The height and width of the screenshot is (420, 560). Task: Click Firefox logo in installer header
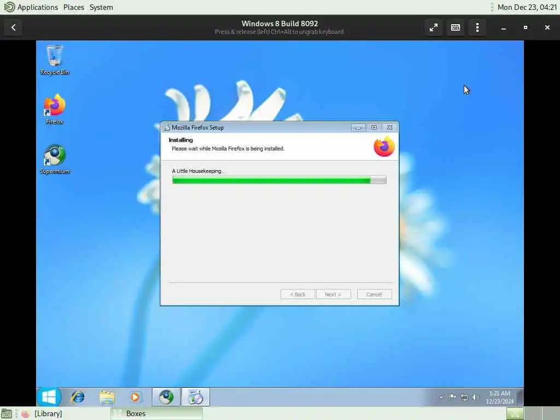(x=384, y=146)
